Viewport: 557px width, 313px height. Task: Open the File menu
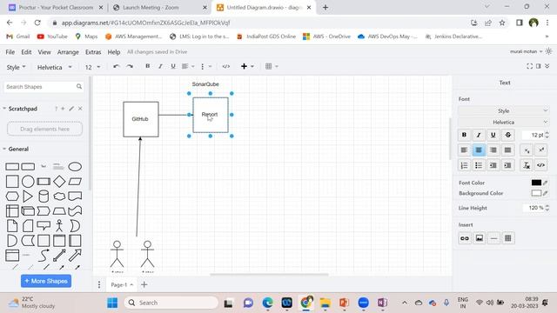click(10, 52)
